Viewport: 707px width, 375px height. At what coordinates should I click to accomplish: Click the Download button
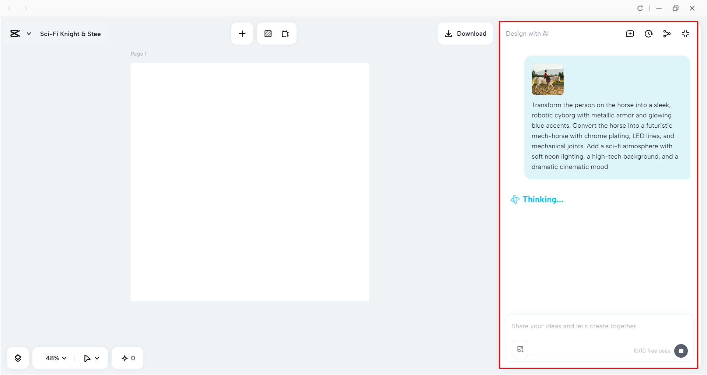465,33
